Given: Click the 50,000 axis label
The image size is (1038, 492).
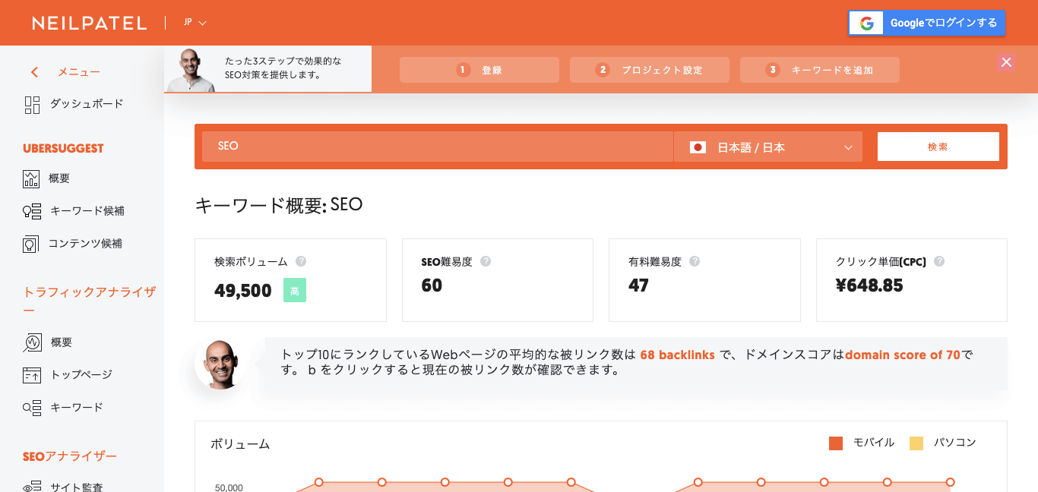Looking at the screenshot, I should [x=229, y=487].
